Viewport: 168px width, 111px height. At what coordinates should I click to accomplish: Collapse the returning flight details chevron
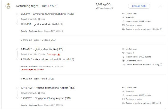coord(160,6)
